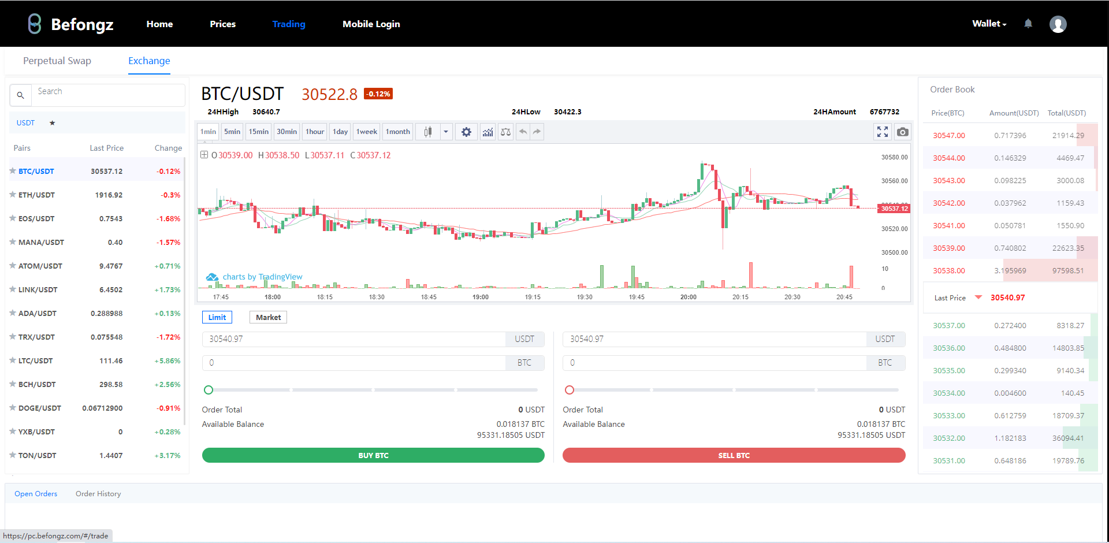Take a chart snapshot with camera icon
Image resolution: width=1109 pixels, height=543 pixels.
(902, 132)
